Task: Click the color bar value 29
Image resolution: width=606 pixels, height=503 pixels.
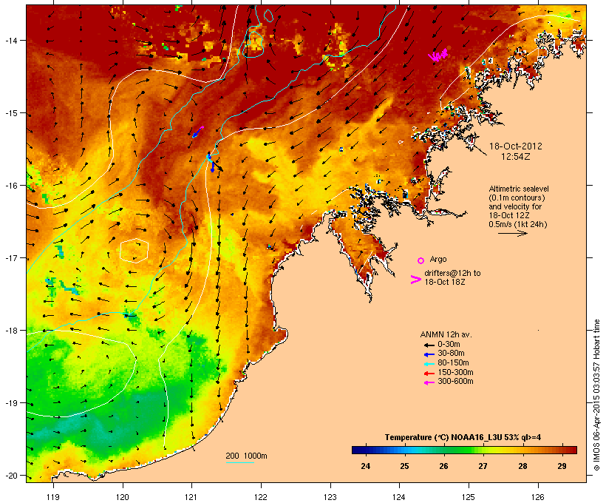Action: [562, 466]
